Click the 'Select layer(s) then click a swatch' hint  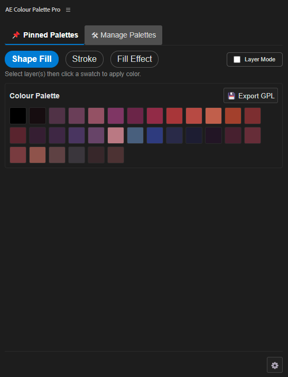pyautogui.click(x=73, y=74)
